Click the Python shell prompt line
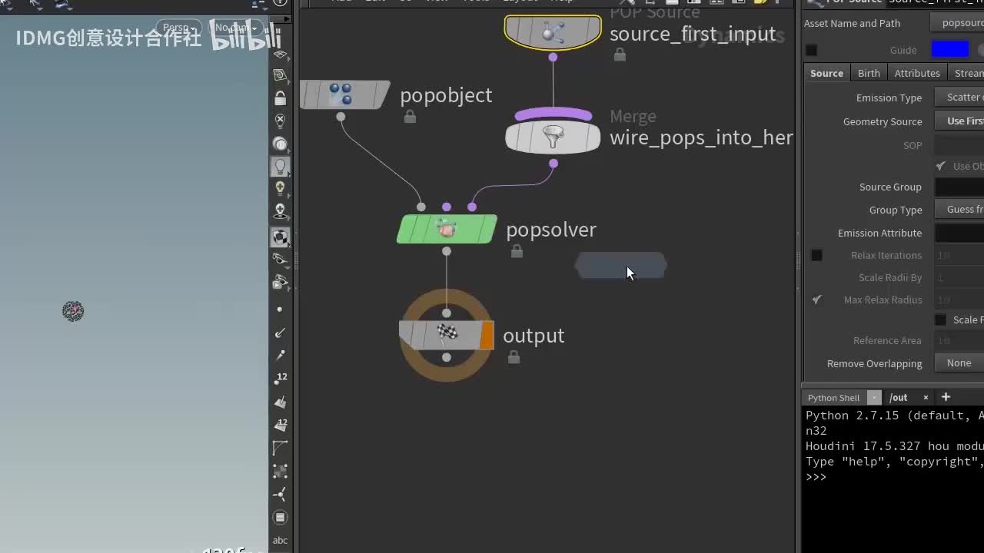 (816, 477)
